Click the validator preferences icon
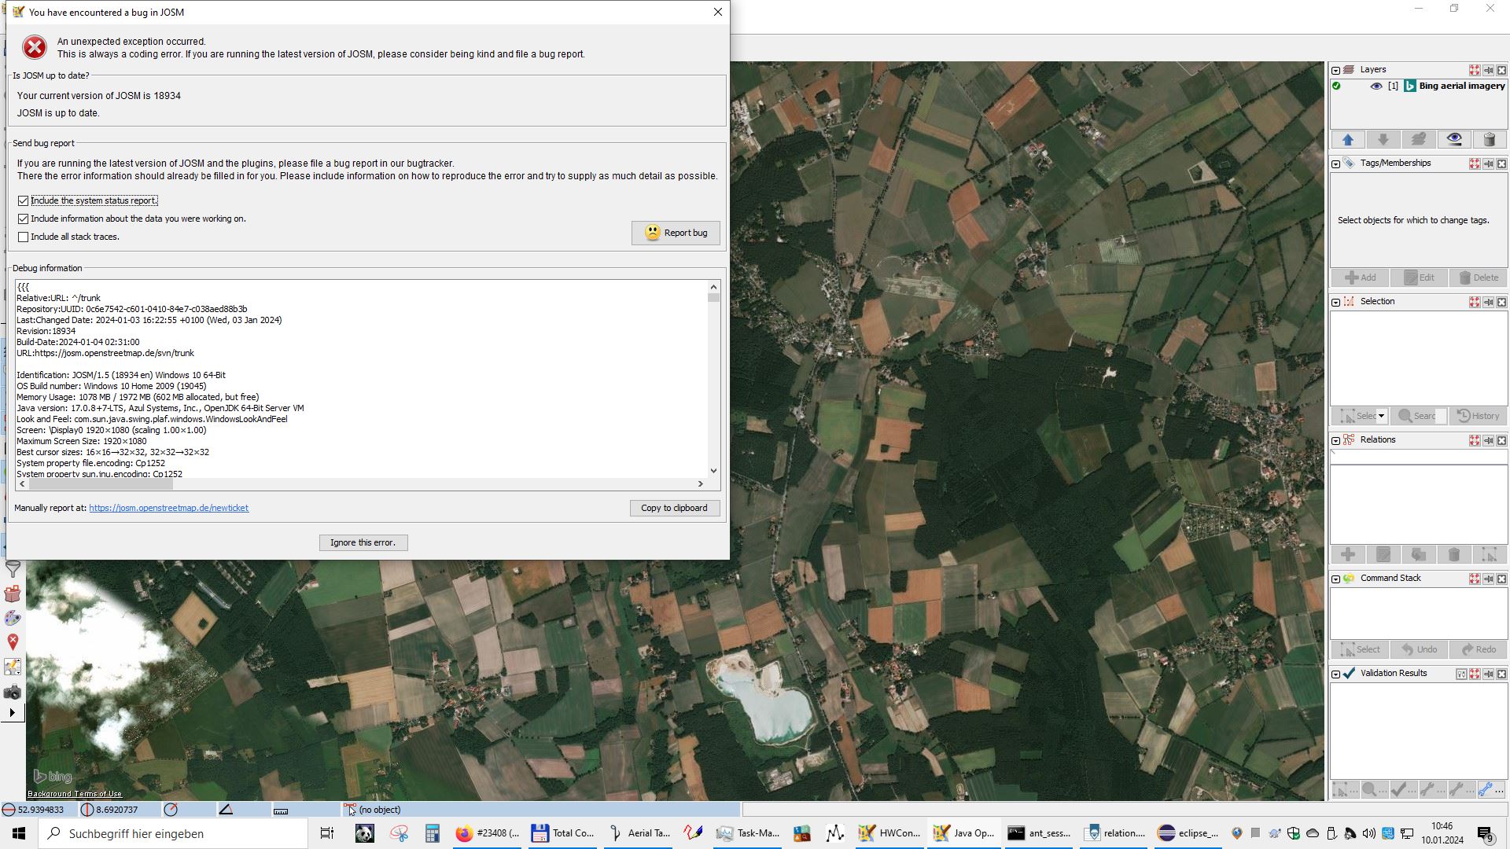Viewport: 1510px width, 849px height. pos(1461,674)
